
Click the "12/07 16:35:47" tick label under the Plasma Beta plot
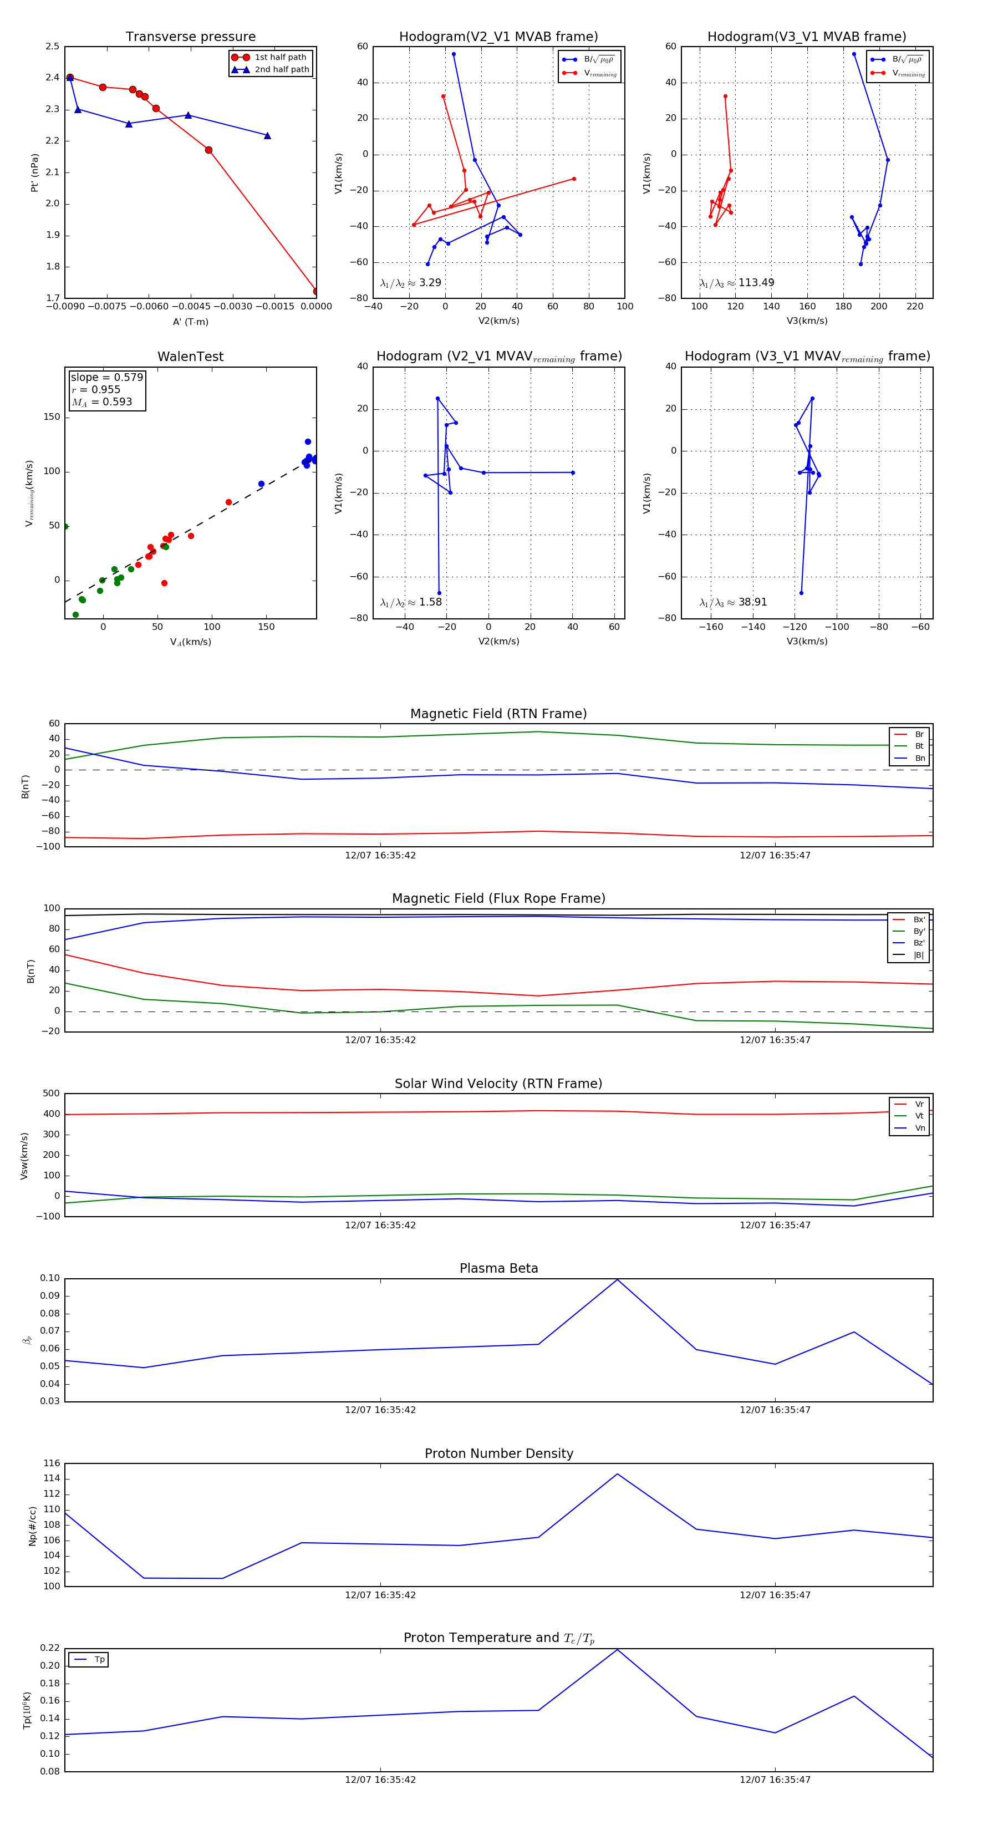point(775,1410)
